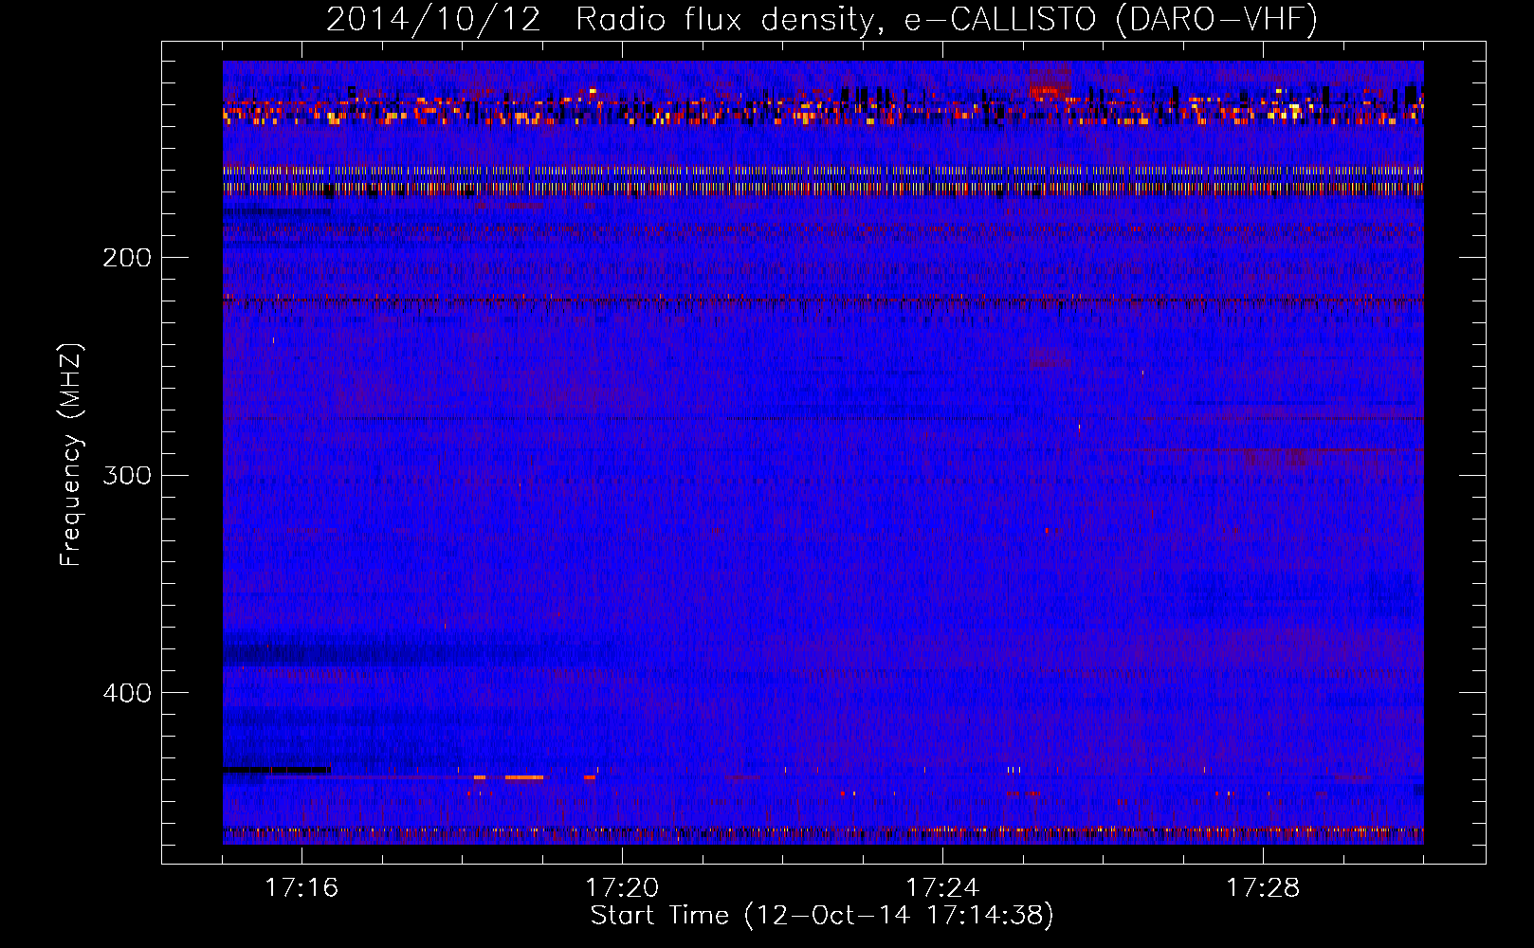
Task: Click the "Start Time (12-Oct-14 17:14:38)" label
Action: click(822, 916)
